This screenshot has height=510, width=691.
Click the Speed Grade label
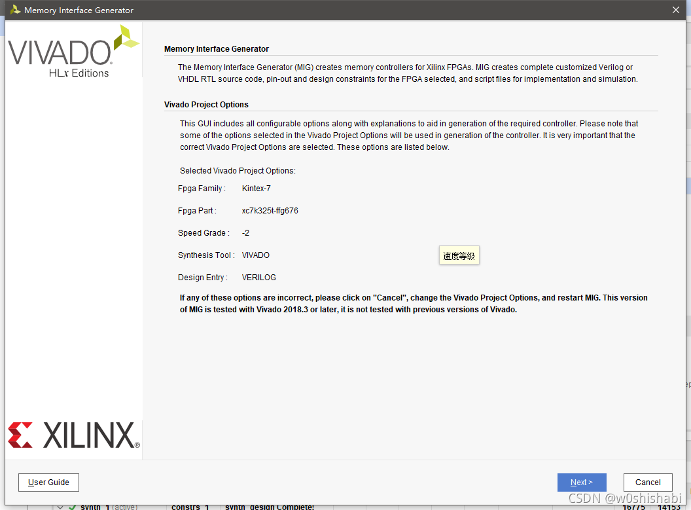pos(204,232)
